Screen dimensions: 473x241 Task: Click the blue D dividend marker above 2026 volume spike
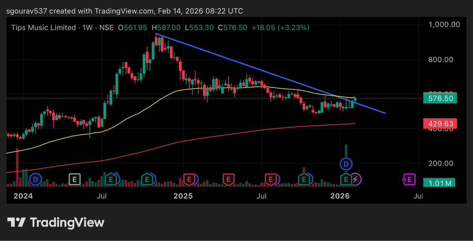tap(346, 163)
